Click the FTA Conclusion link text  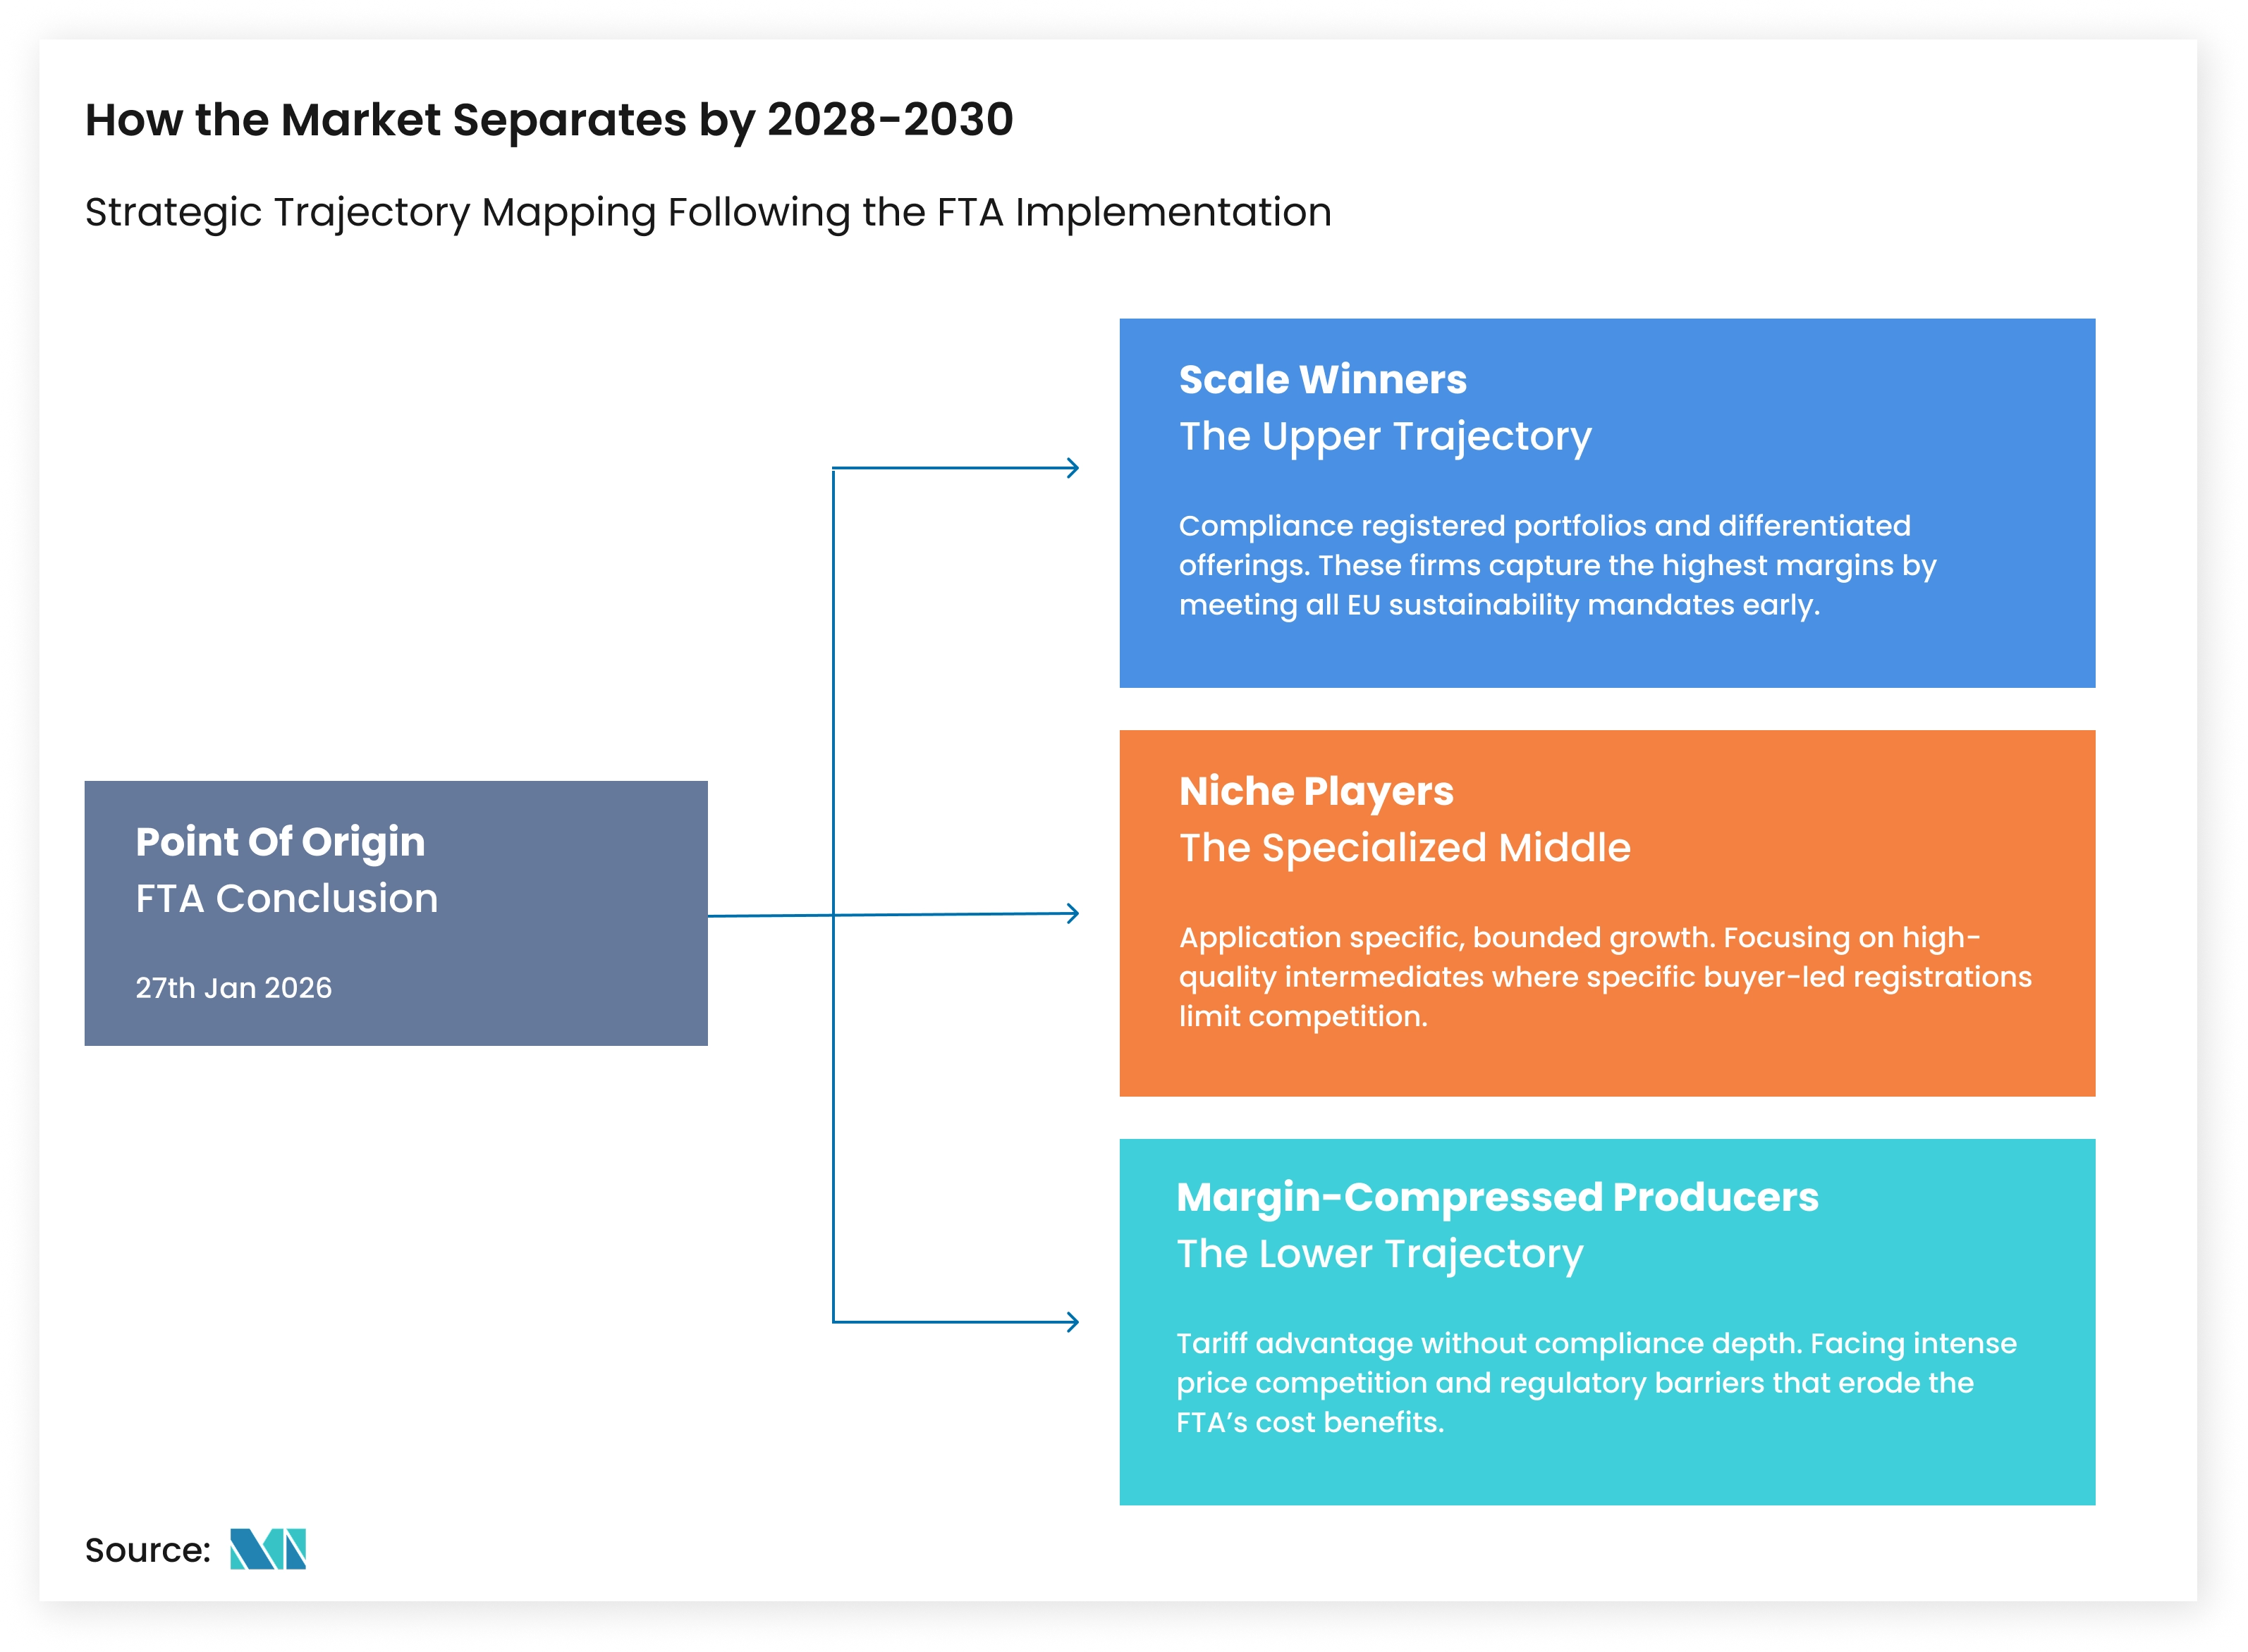coord(287,899)
